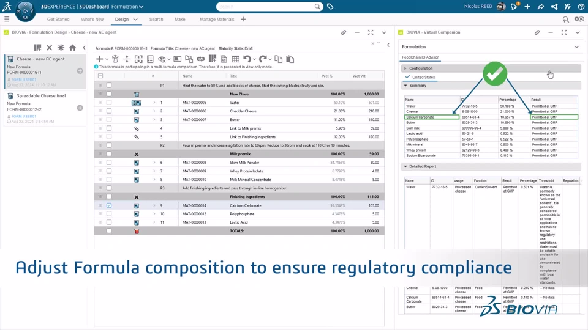Check the Polyphosphate row checkbox
Image resolution: width=588 pixels, height=330 pixels.
point(109,214)
